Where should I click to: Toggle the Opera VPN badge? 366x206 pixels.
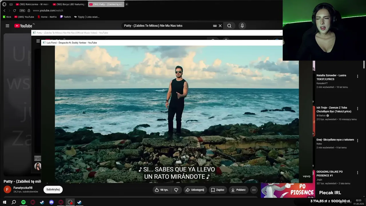pos(22,11)
